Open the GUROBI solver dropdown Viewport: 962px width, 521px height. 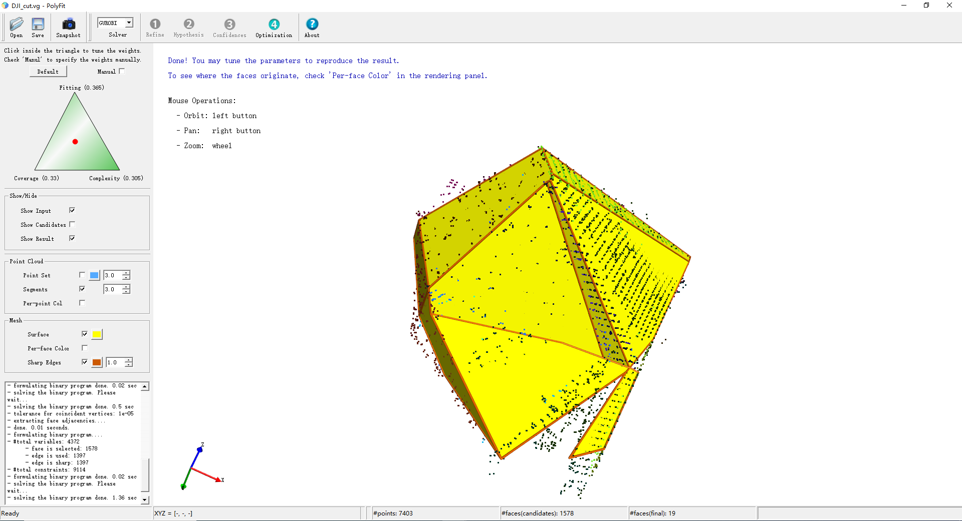point(129,23)
